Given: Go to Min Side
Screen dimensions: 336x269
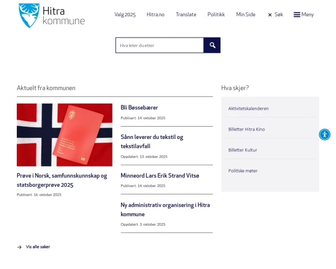Looking at the screenshot, I should [246, 15].
